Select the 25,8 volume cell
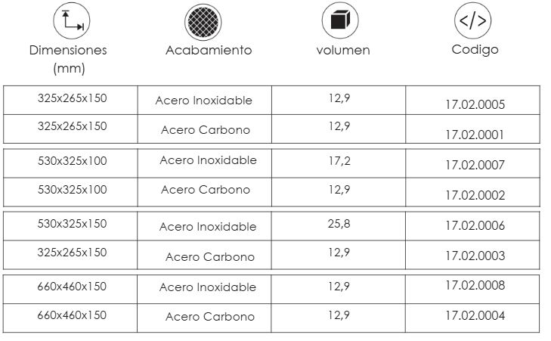The height and width of the screenshot is (341, 551). pyautogui.click(x=339, y=225)
